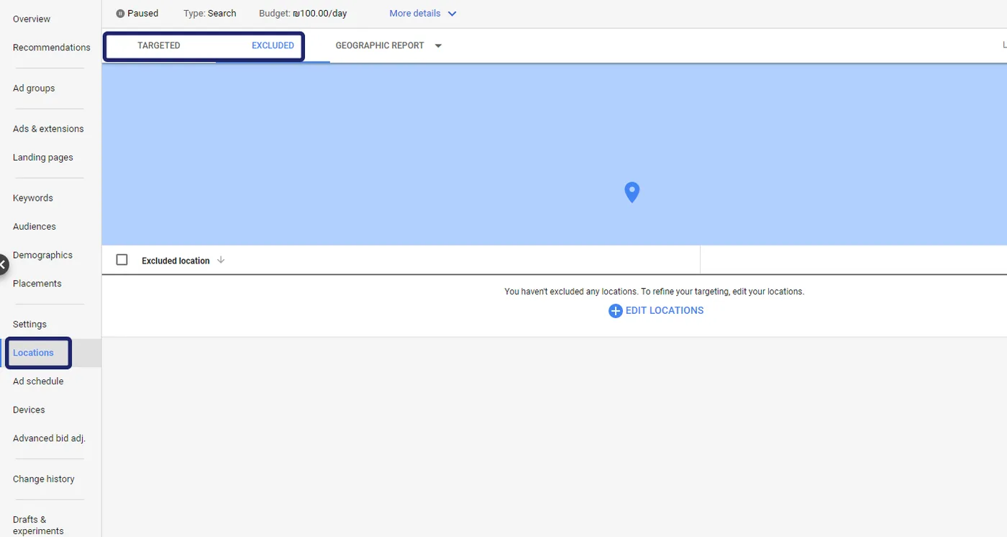Open the Geographic Report tab
Viewport: 1007px width, 537px height.
tap(380, 45)
